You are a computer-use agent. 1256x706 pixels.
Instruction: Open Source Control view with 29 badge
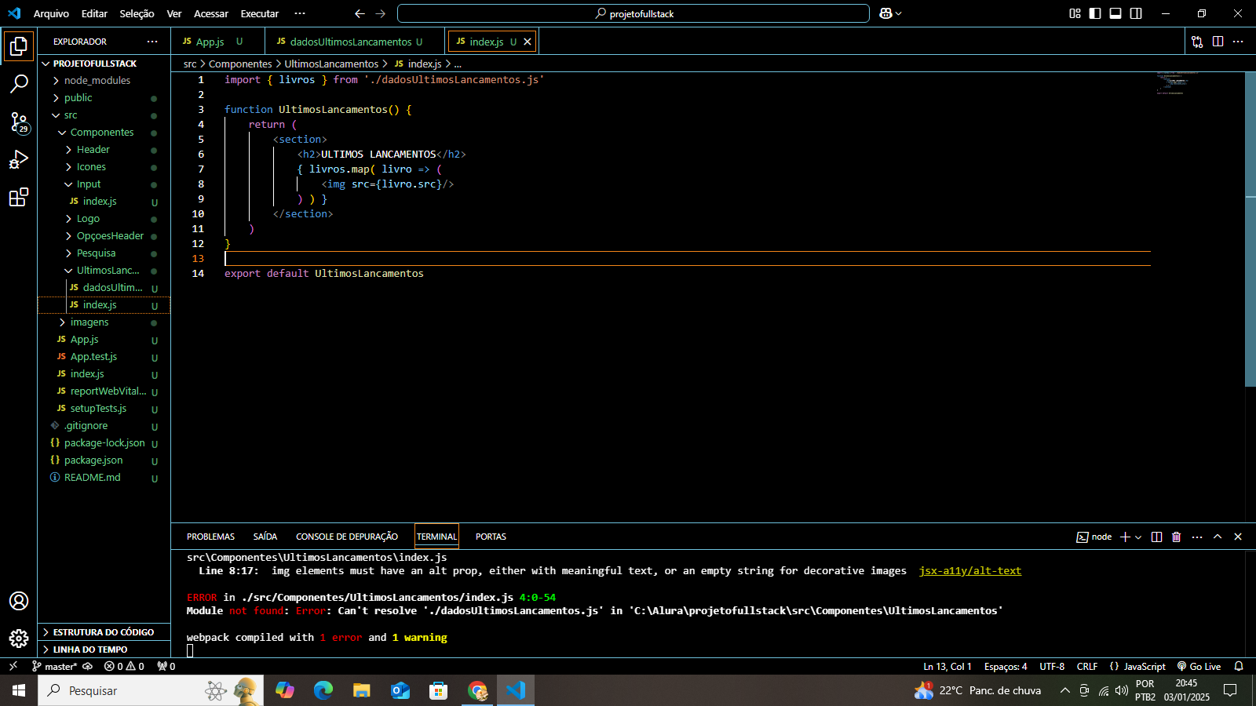(19, 122)
